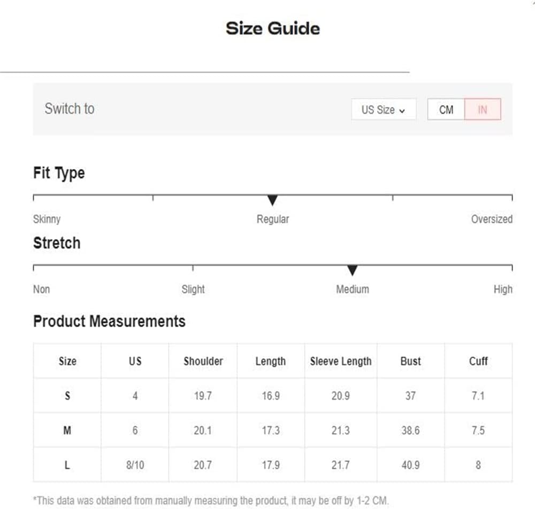Viewport: 535px width, 509px height.
Task: Select the Skinny fit label
Action: 47,219
